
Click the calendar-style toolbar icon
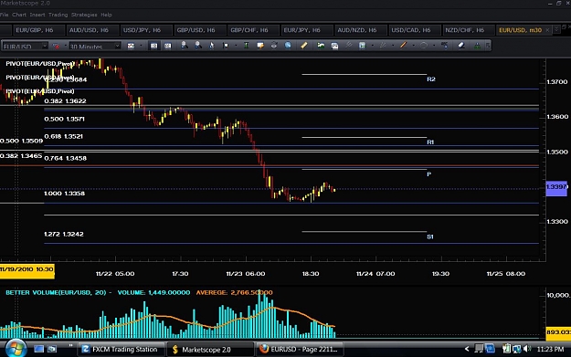(362, 46)
